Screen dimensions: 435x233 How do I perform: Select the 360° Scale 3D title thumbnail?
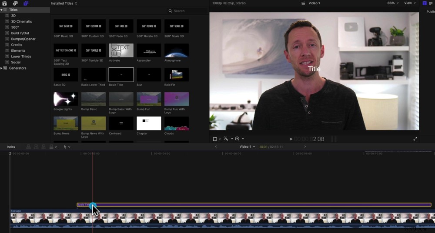177,26
